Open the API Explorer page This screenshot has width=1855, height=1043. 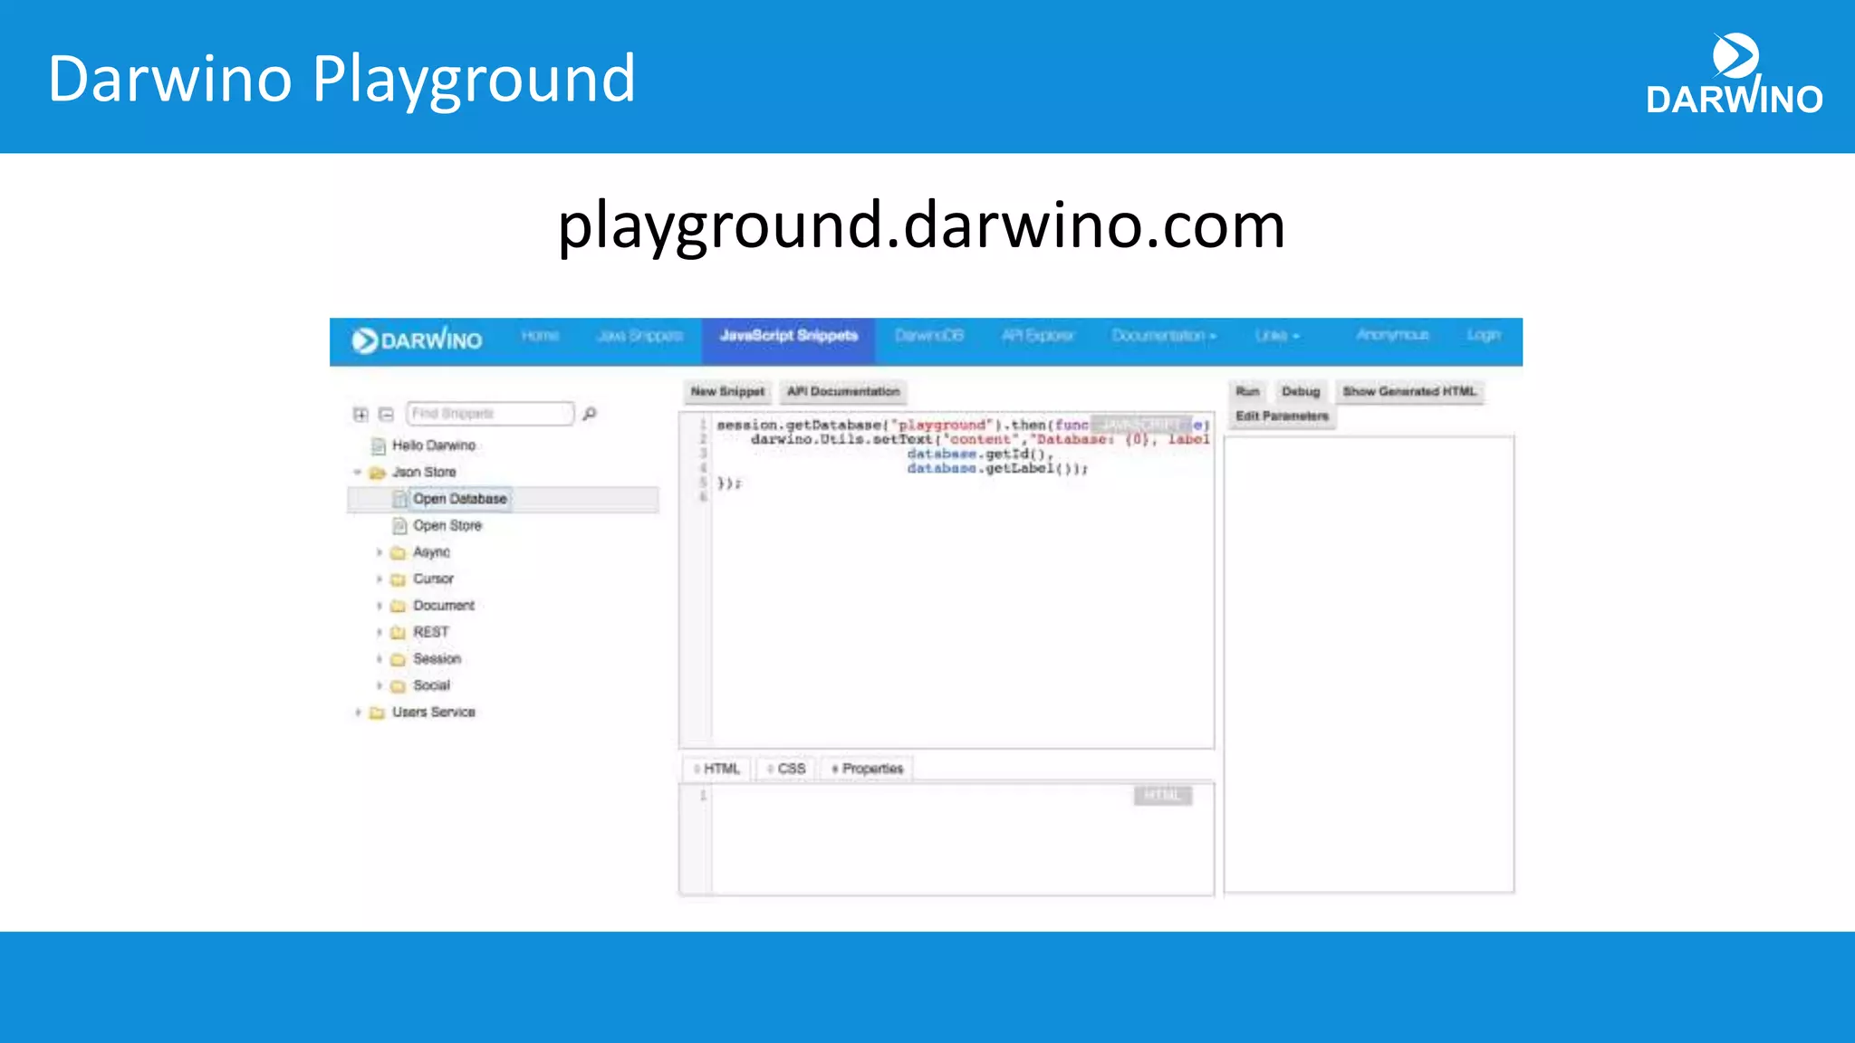click(x=1037, y=336)
